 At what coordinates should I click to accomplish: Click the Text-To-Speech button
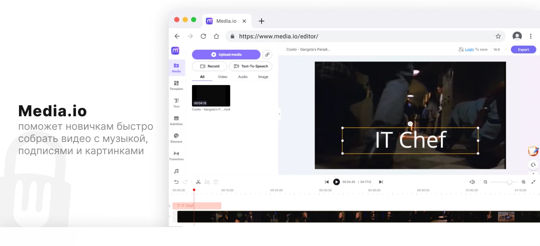tap(251, 66)
